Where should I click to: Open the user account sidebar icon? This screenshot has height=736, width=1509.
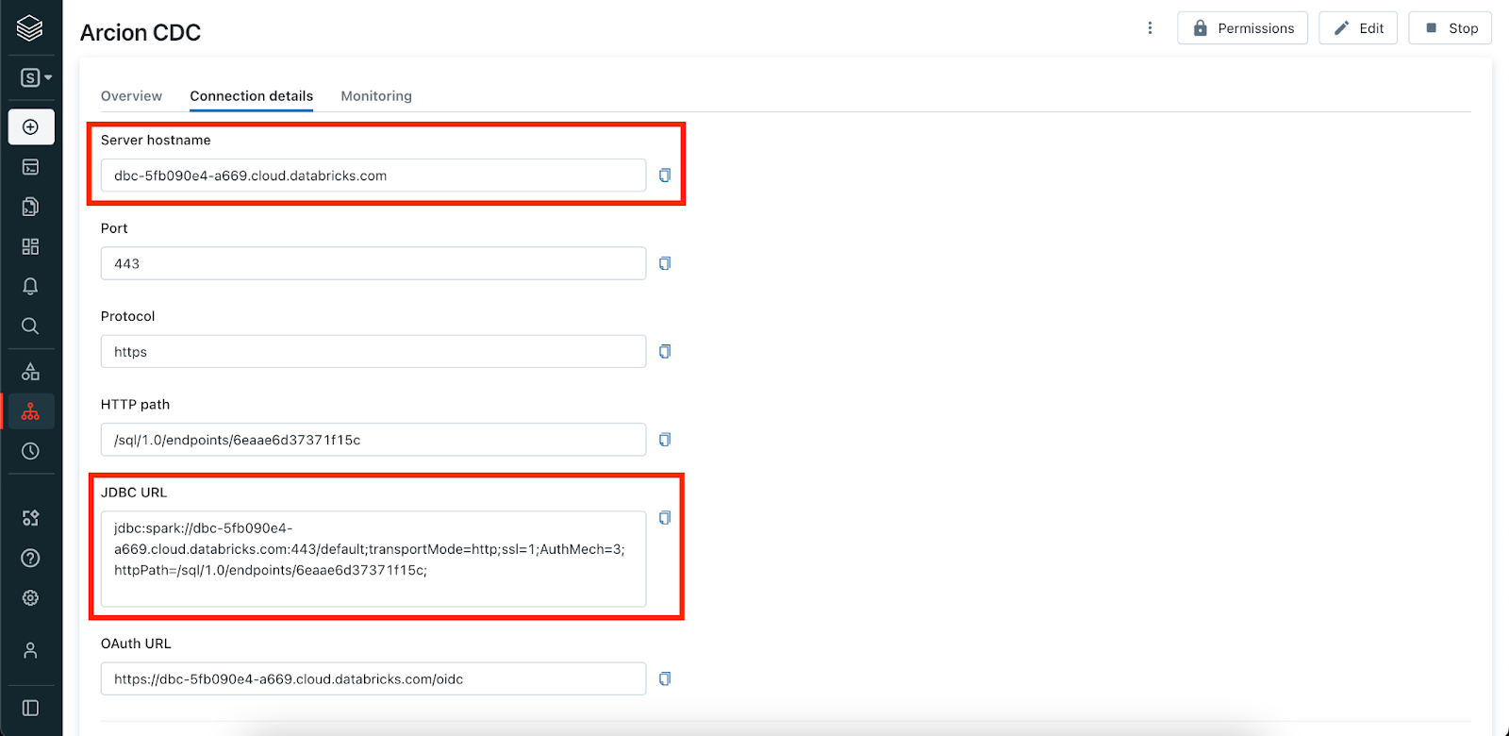point(30,650)
